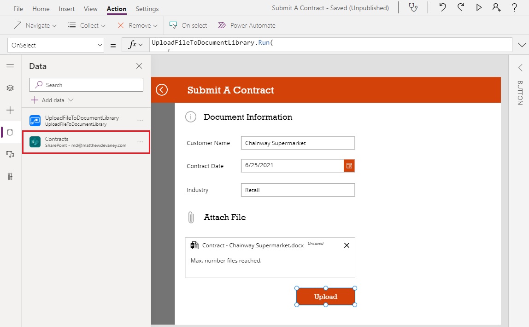Screen dimensions: 529x327
Task: Preview the app with the Play icon
Action: (479, 7)
